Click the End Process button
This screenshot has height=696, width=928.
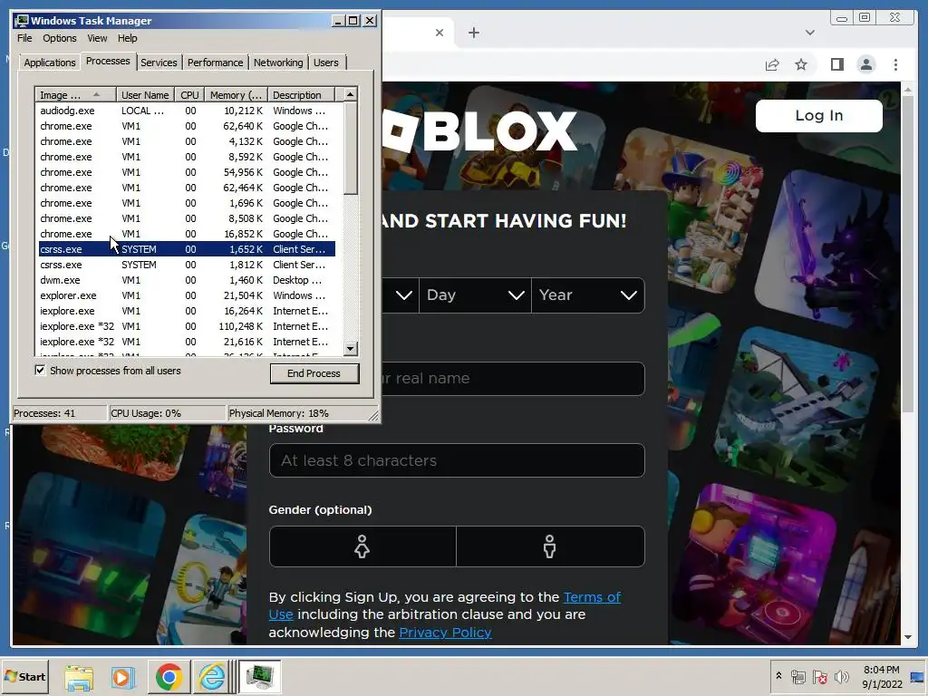coord(314,373)
